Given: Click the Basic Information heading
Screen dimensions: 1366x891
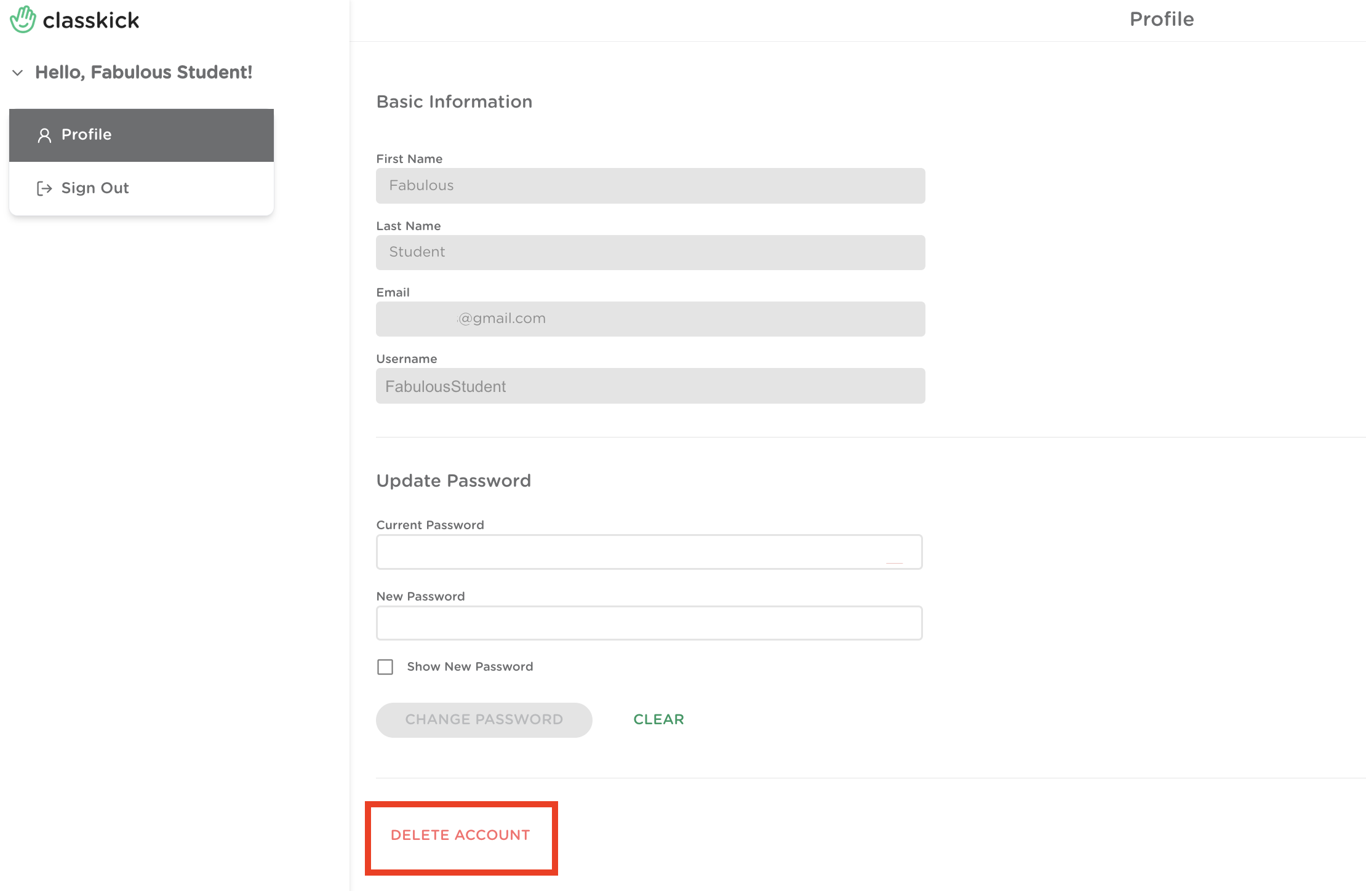Looking at the screenshot, I should [455, 102].
